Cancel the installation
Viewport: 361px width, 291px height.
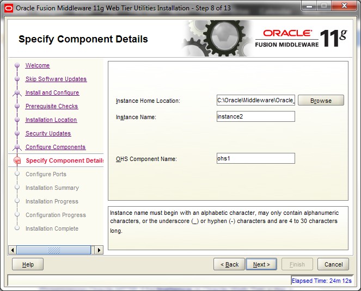(x=333, y=264)
